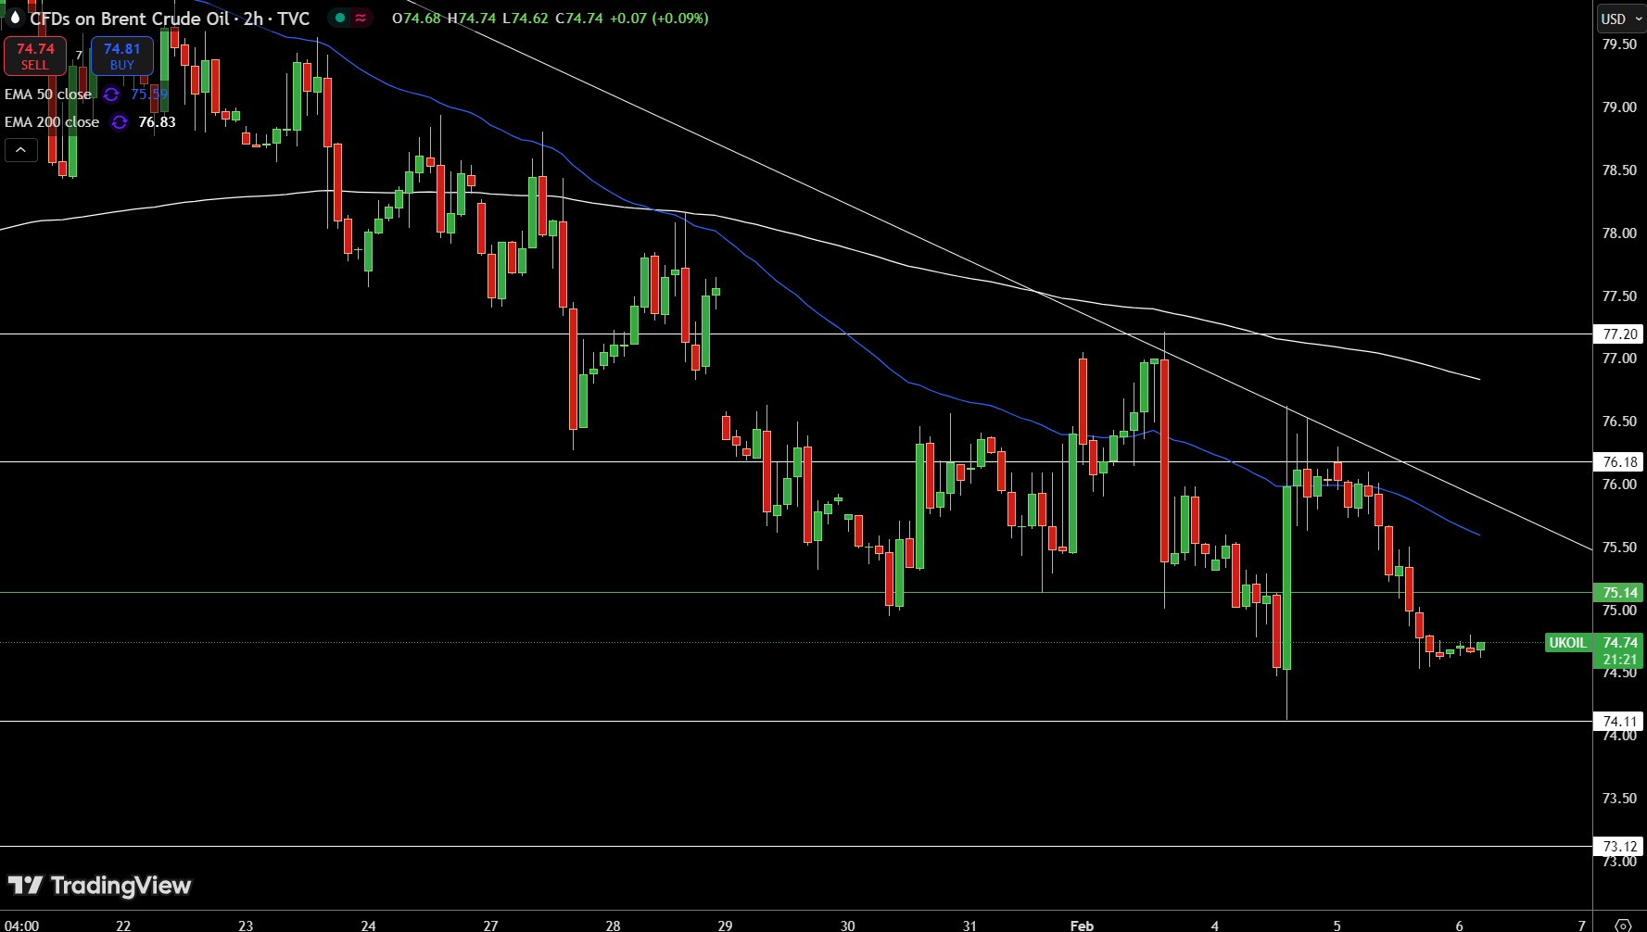This screenshot has width=1647, height=932.
Task: Click the 79.50 price axis label
Action: click(x=1619, y=44)
